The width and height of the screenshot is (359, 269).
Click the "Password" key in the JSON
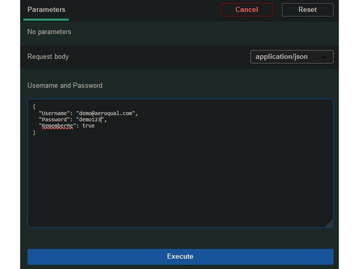click(54, 119)
